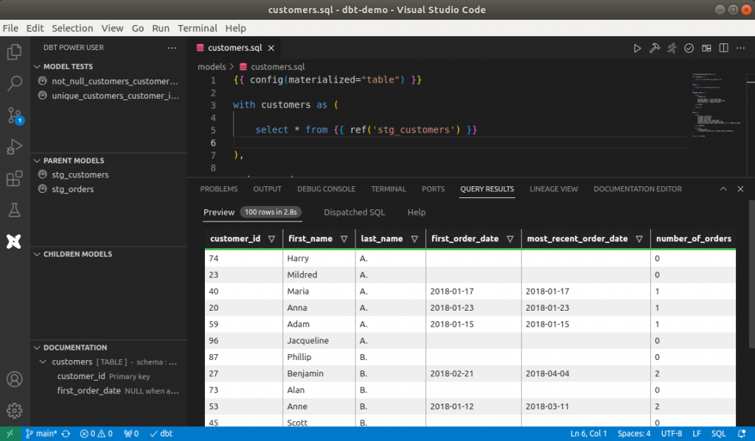
Task: Open the File menu
Action: pyautogui.click(x=10, y=29)
